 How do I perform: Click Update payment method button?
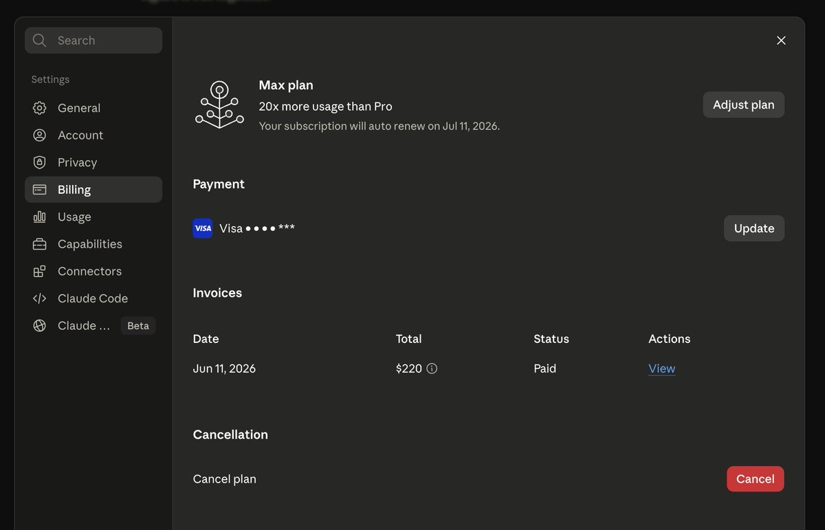(x=754, y=228)
